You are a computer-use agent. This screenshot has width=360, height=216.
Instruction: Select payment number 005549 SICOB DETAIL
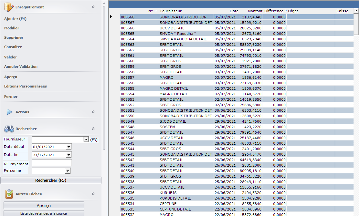point(128,121)
